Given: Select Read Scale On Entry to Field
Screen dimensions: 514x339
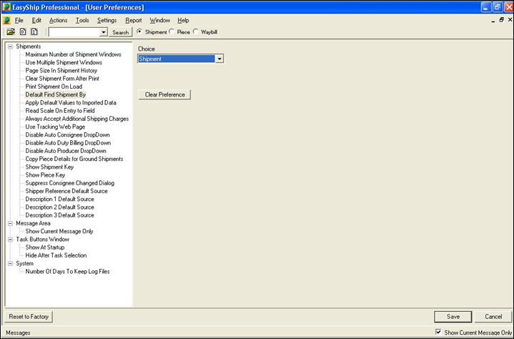Looking at the screenshot, I should (x=60, y=111).
